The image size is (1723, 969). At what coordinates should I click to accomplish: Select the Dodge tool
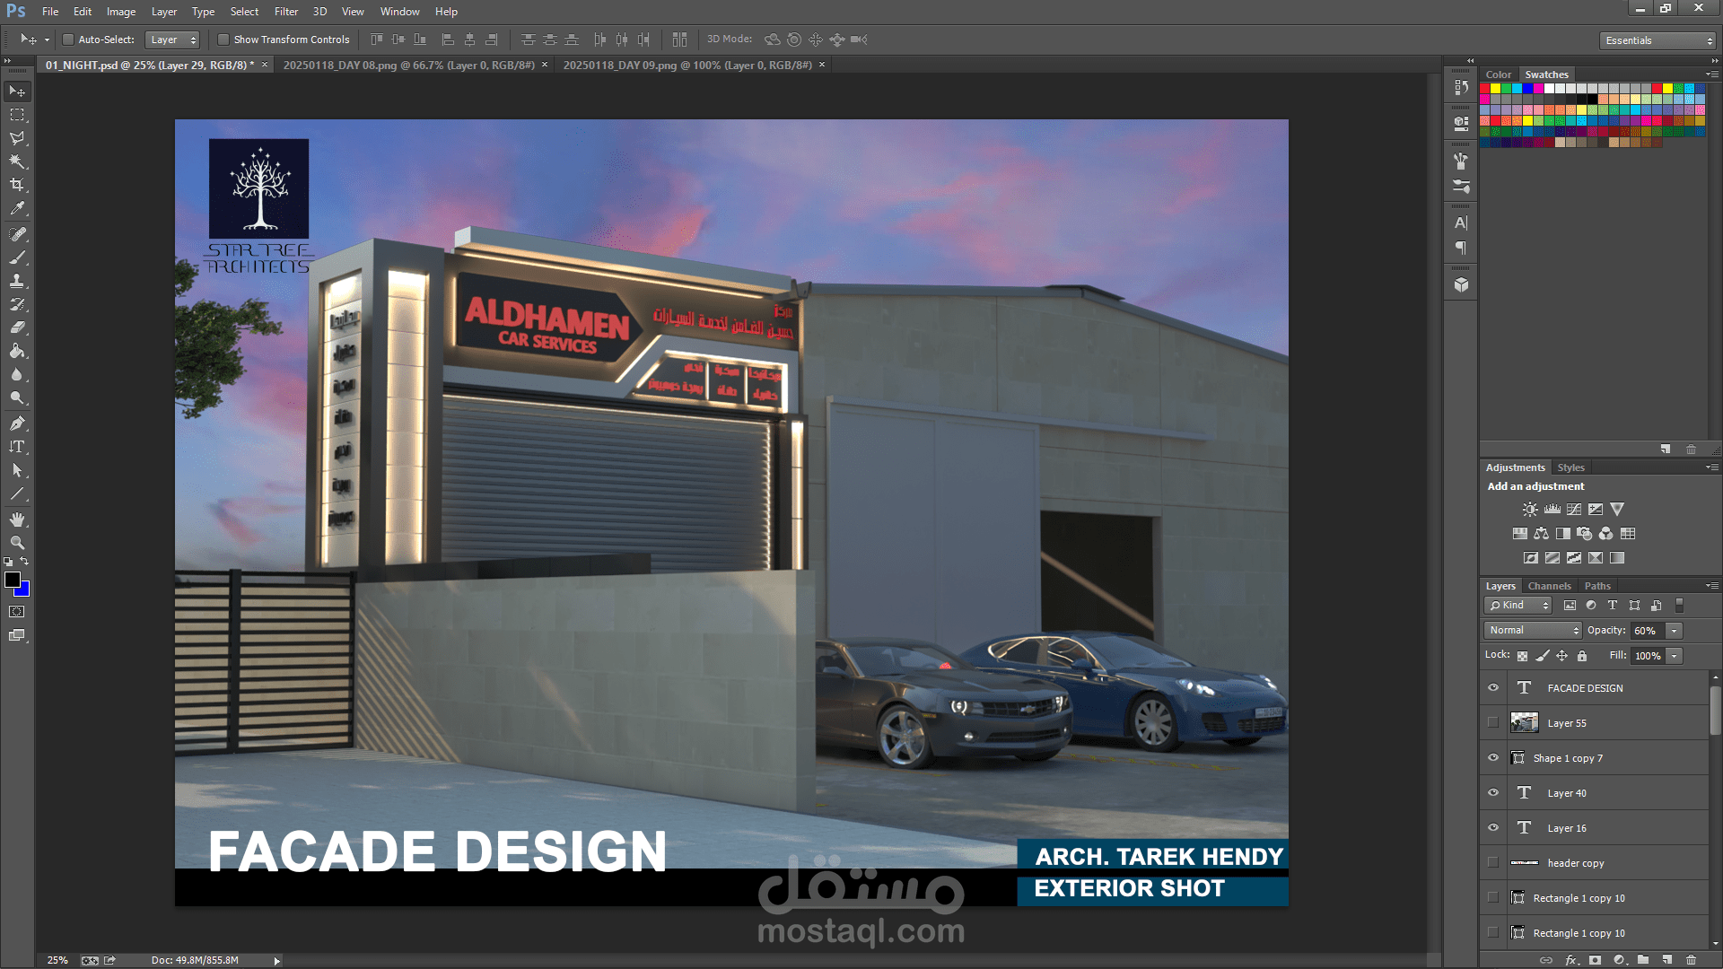17,397
